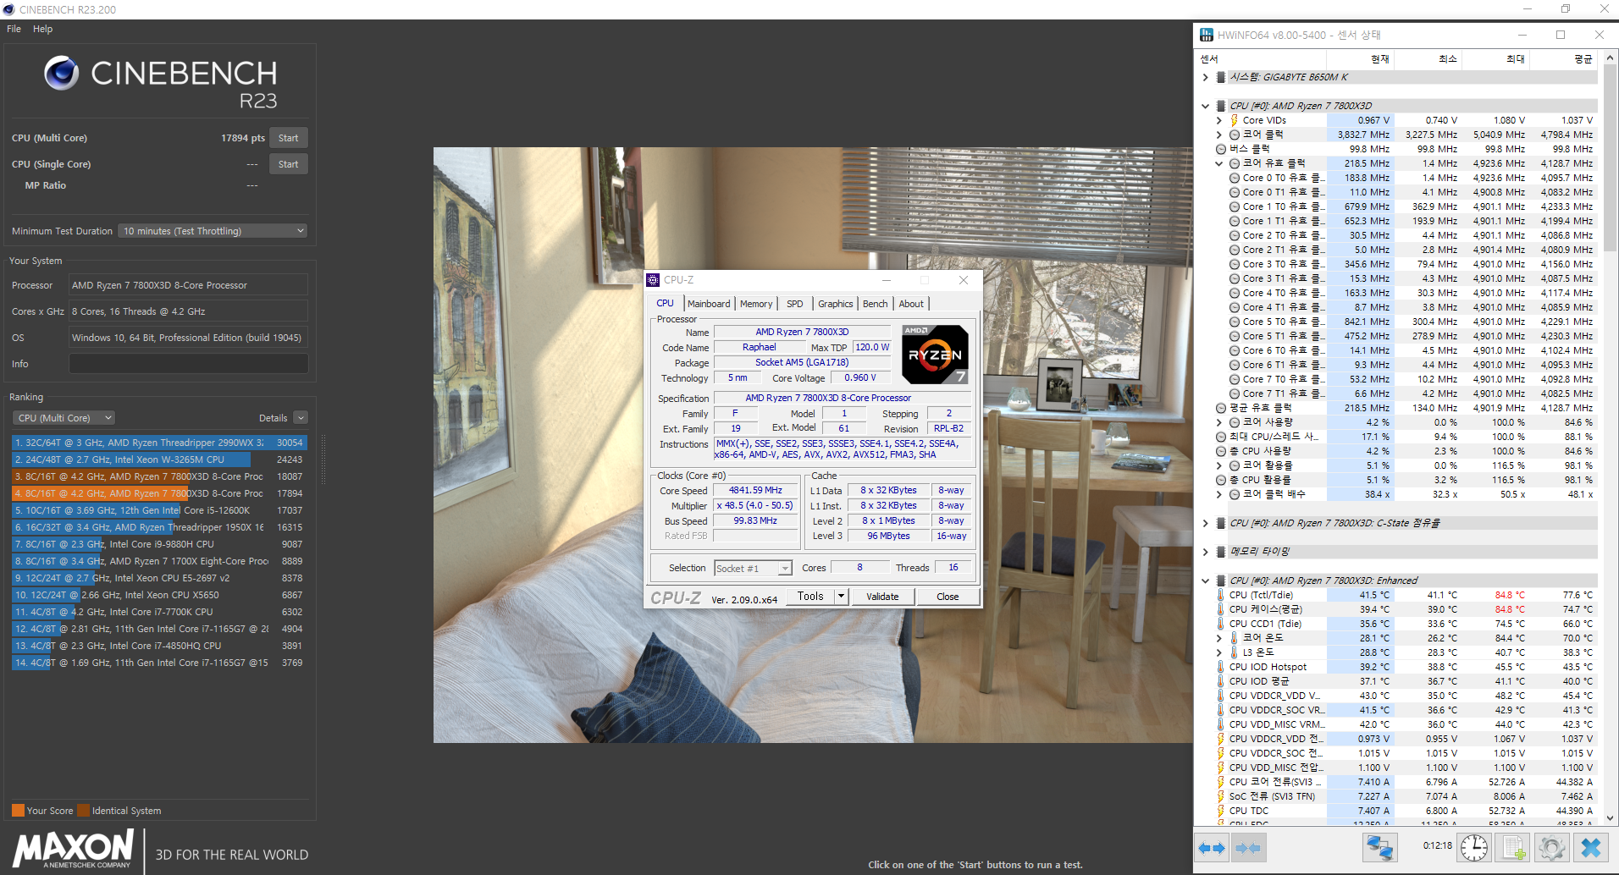Screen dimensions: 1619x875
Task: Click chip icon beside CPU AMD Ryzen 7800X3D header
Action: [1221, 106]
